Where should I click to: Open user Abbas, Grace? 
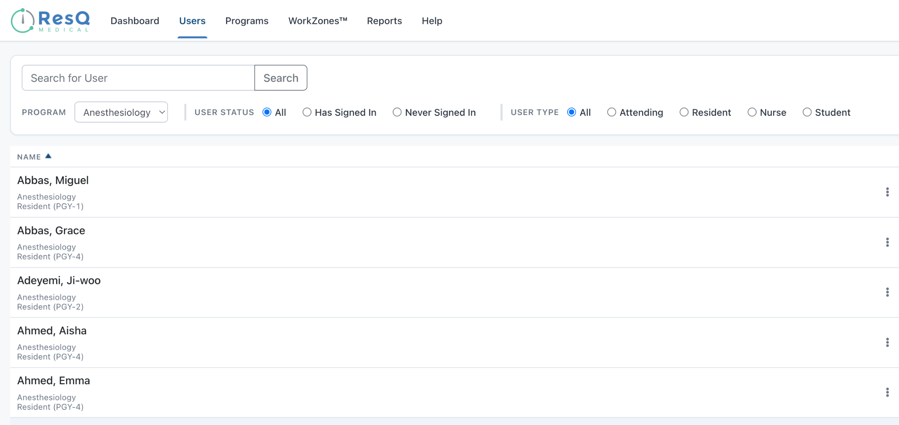coord(51,230)
